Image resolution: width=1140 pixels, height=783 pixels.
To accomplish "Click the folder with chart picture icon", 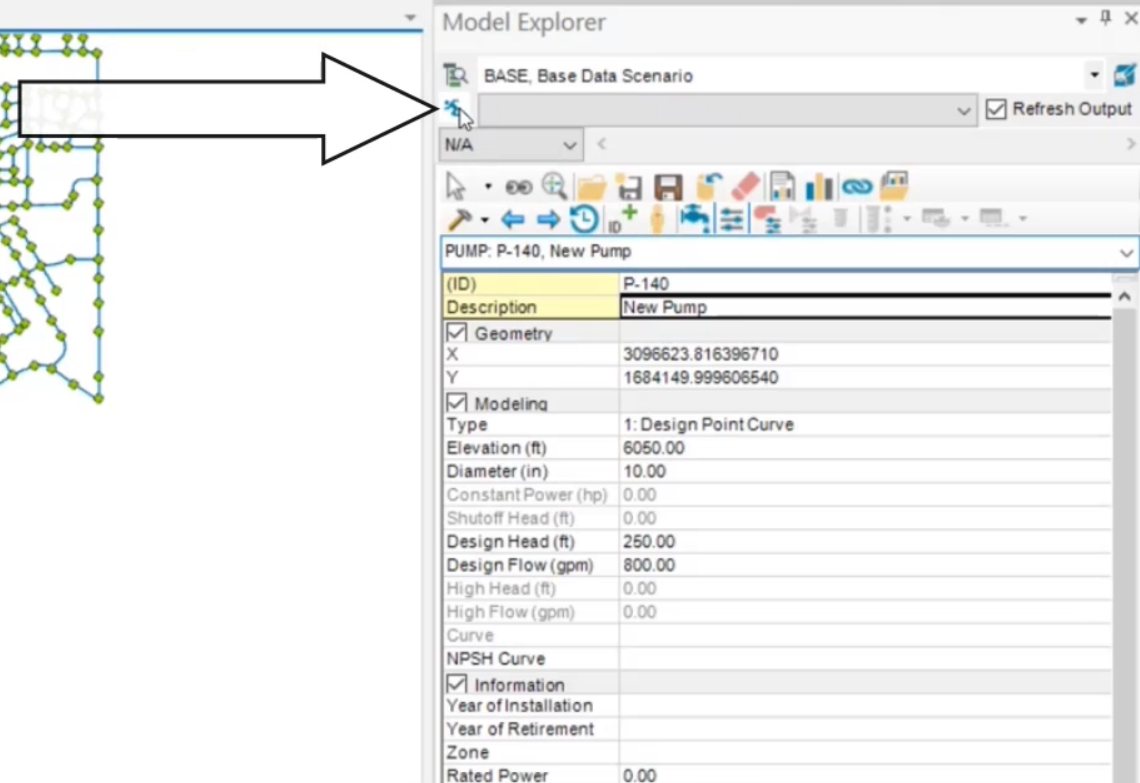I will pyautogui.click(x=894, y=186).
